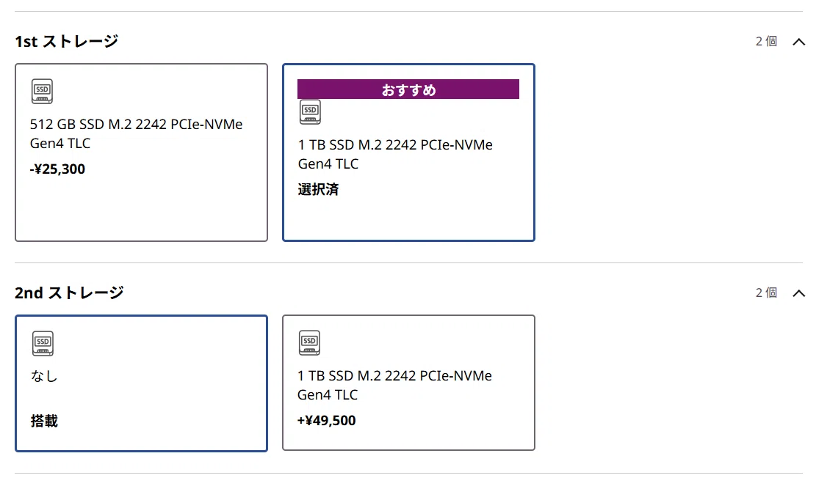Select the 512 GB SSD first storage option
Viewport: 816px width, 478px height.
tap(141, 152)
